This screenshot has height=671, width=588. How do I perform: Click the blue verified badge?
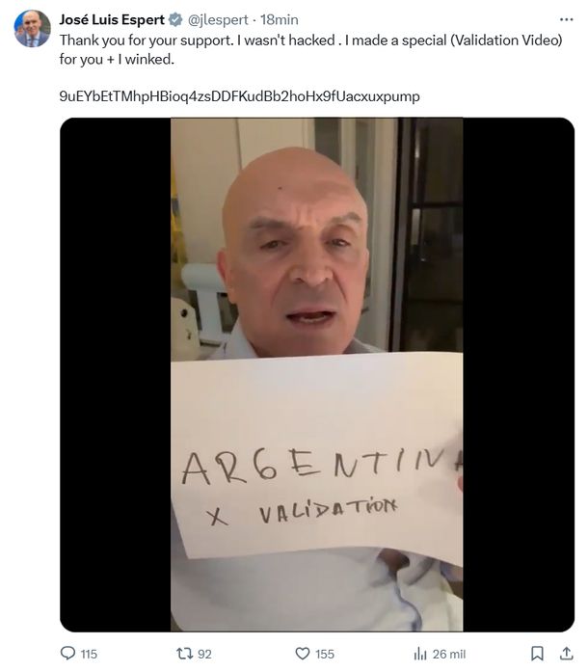coord(175,19)
